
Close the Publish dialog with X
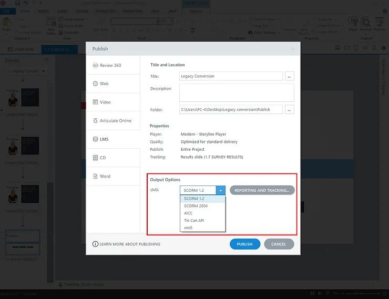pyautogui.click(x=292, y=48)
